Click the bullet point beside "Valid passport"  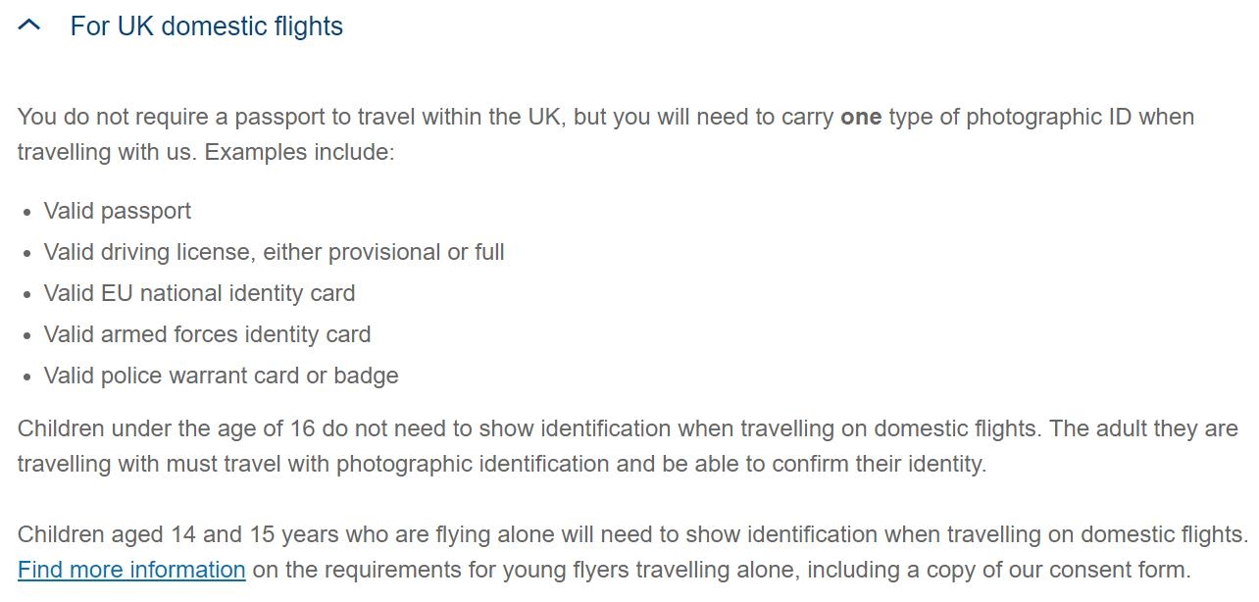[26, 213]
